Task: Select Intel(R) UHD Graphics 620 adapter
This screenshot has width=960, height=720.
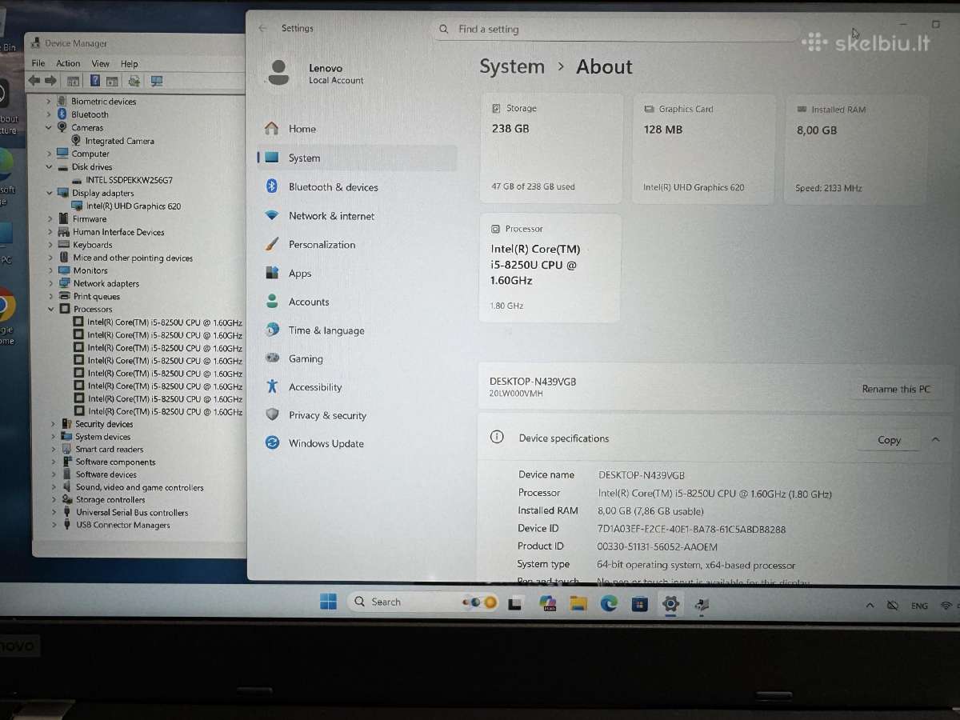Action: pyautogui.click(x=134, y=206)
